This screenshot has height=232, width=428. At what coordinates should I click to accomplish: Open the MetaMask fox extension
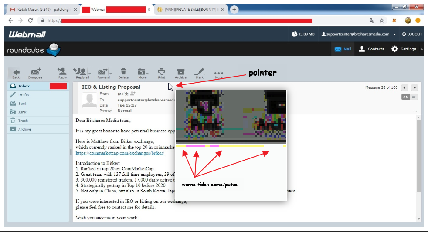[394, 20]
